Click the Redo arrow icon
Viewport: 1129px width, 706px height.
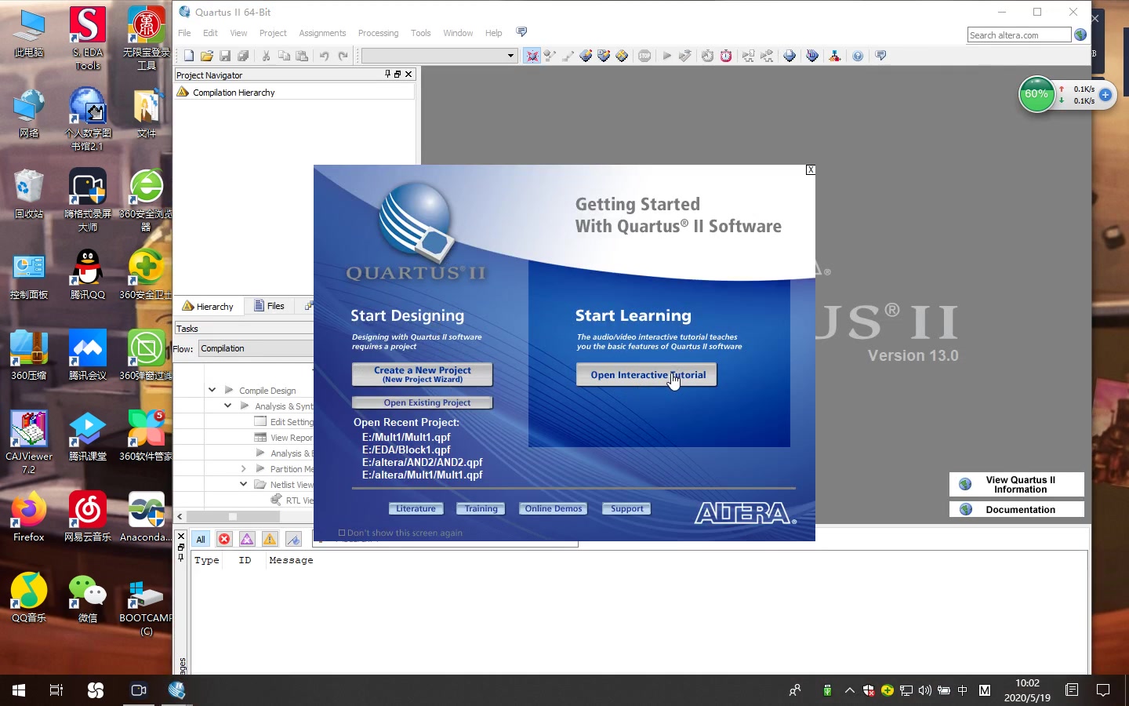click(x=343, y=56)
